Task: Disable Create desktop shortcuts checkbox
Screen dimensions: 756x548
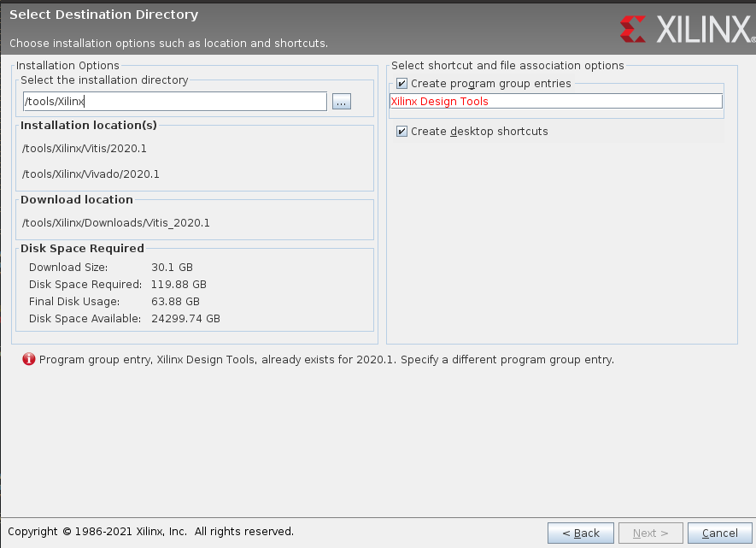Action: (x=402, y=132)
